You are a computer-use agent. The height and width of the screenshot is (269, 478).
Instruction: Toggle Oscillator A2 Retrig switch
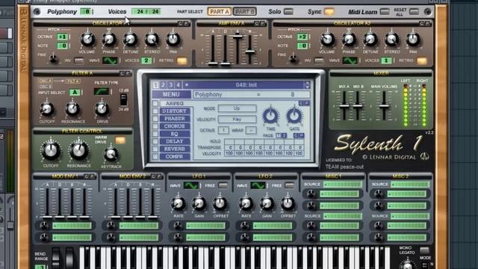pos(422,61)
